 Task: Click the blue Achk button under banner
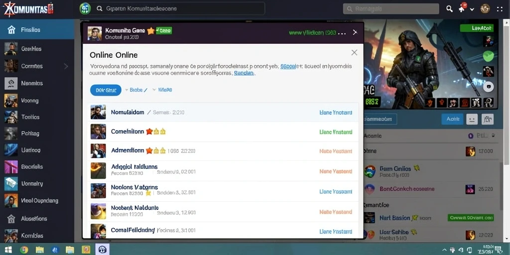[x=452, y=119]
